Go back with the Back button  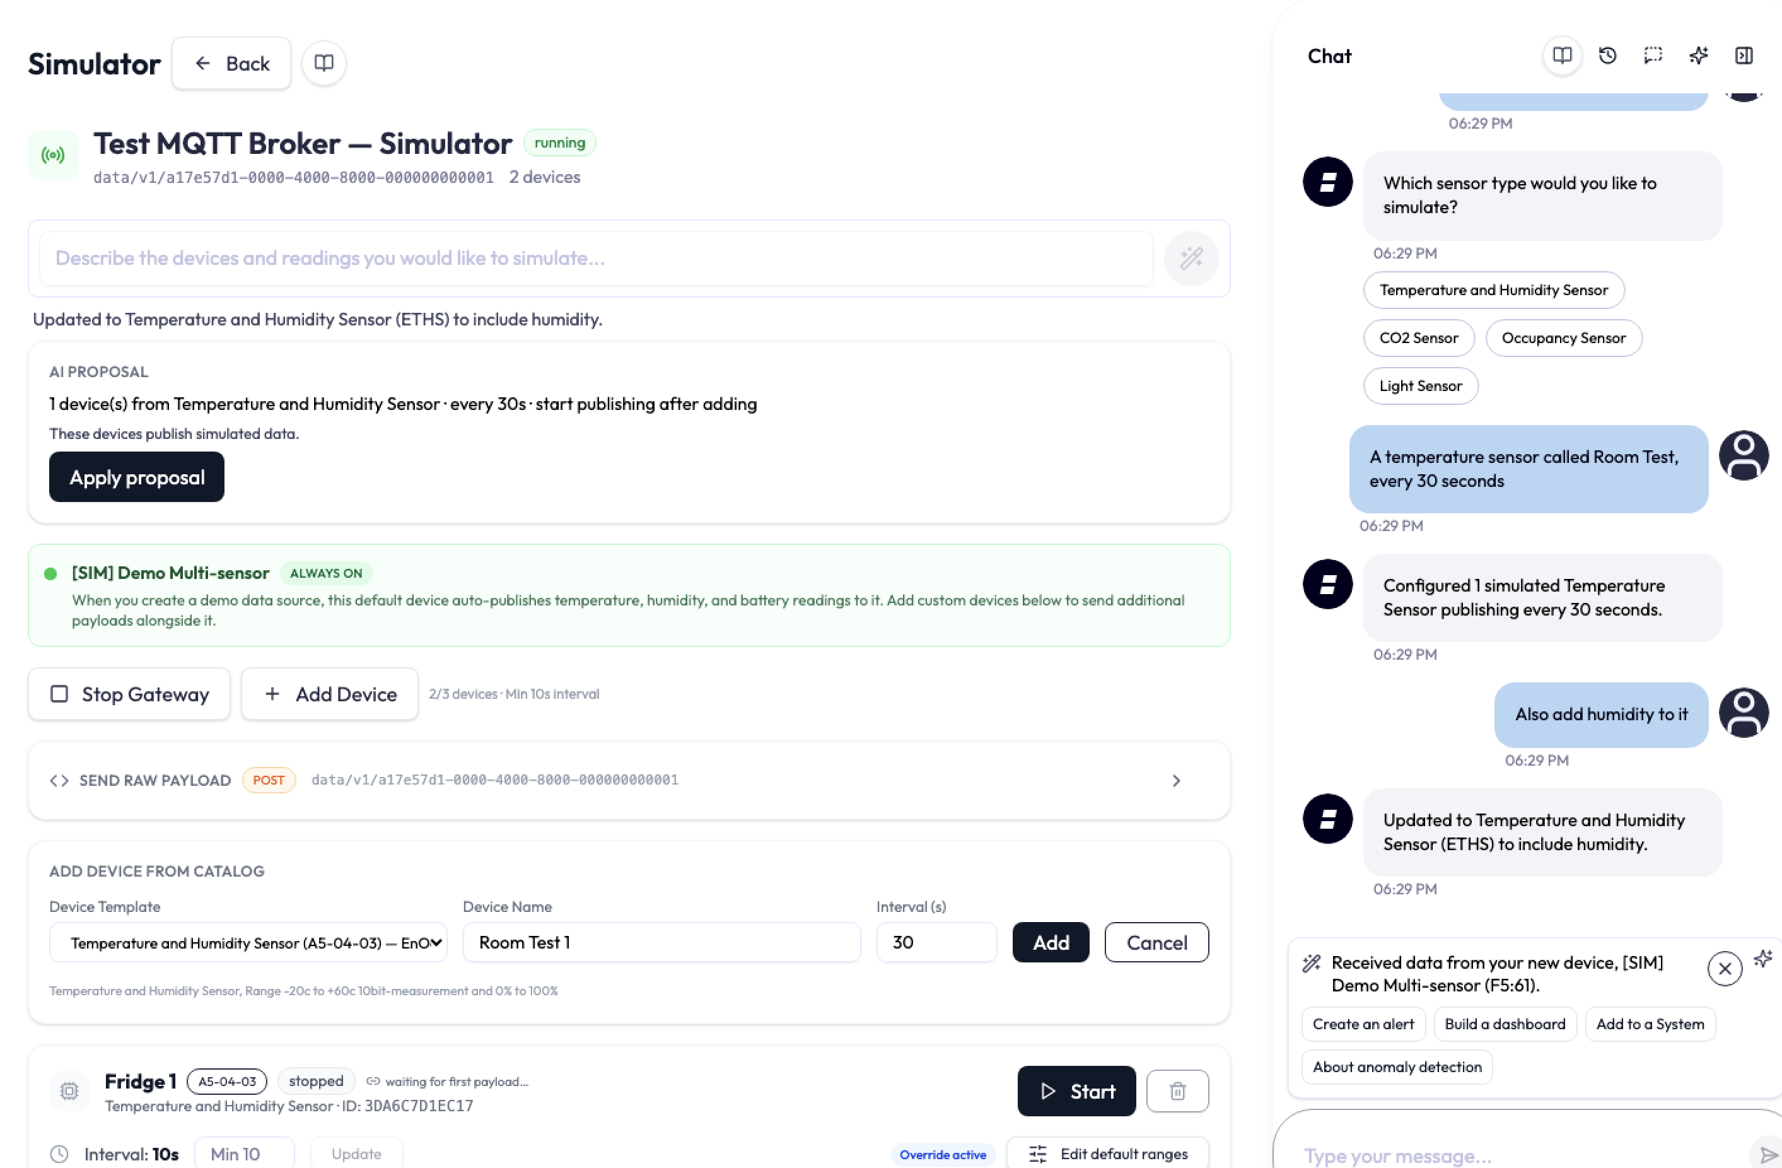[x=231, y=64]
